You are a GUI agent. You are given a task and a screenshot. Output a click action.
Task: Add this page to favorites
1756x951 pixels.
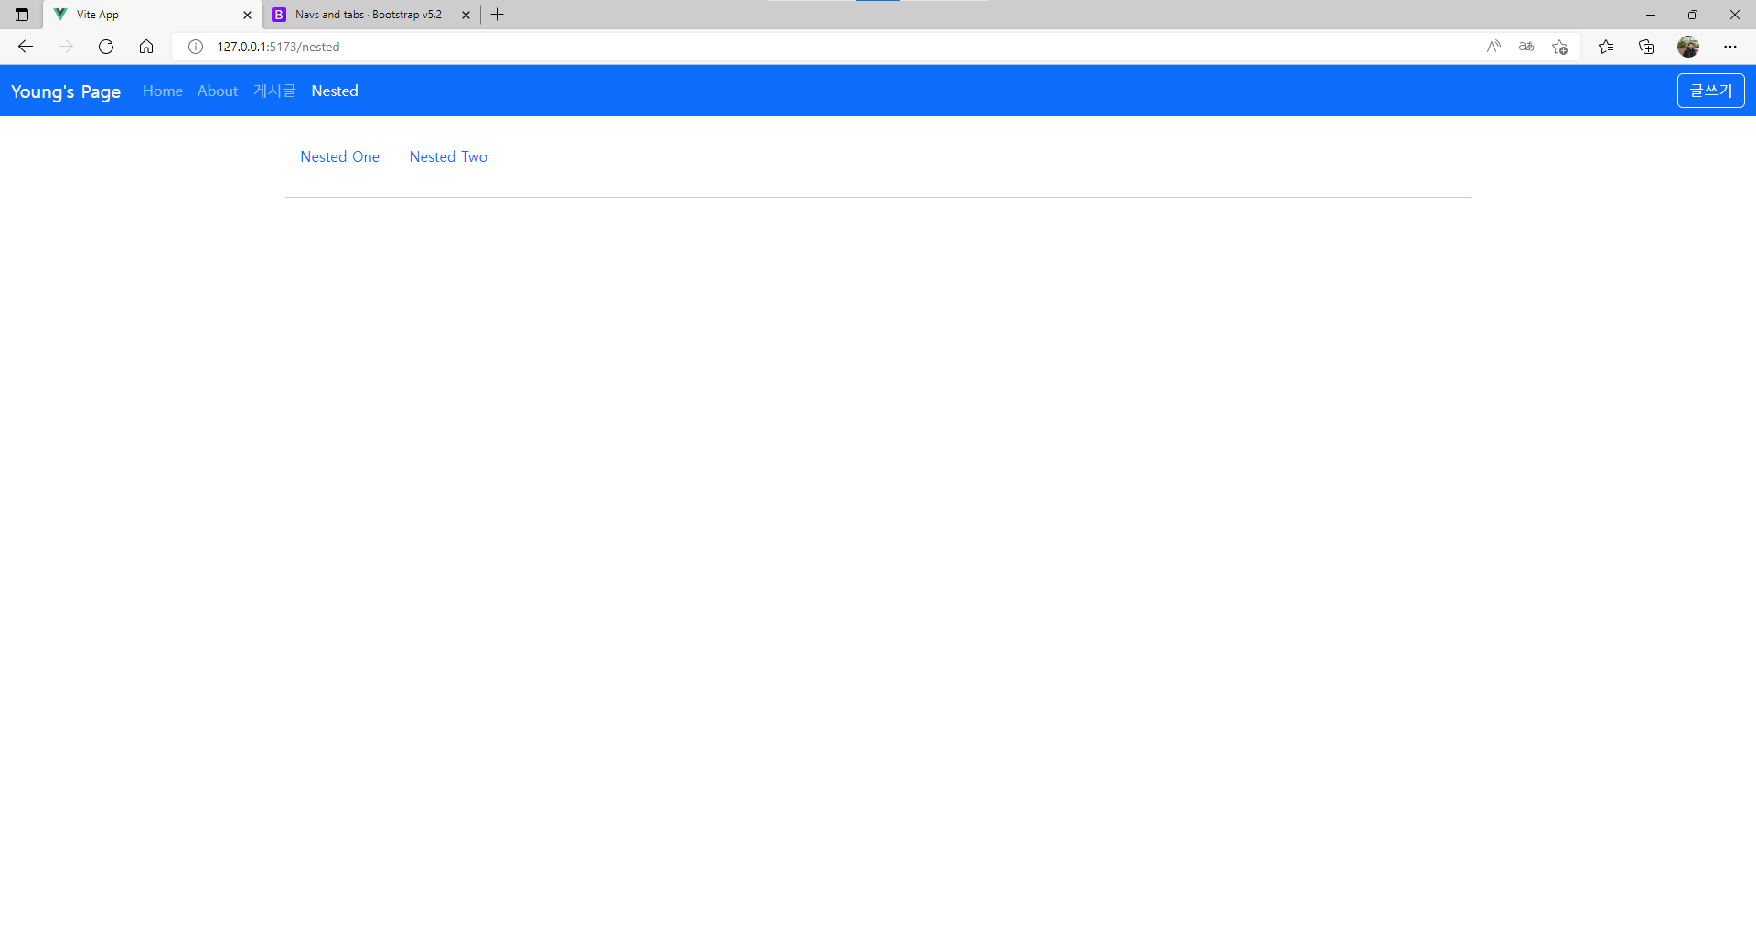[x=1560, y=47]
